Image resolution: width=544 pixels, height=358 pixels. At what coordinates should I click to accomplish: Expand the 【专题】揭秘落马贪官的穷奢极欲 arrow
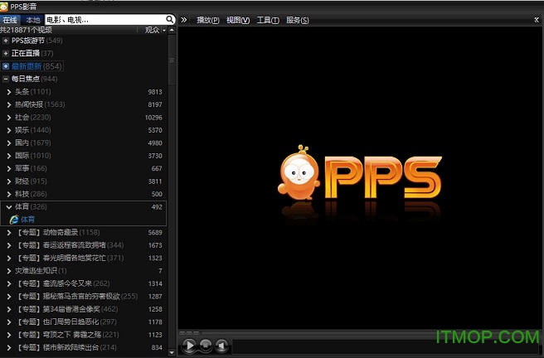pyautogui.click(x=9, y=297)
